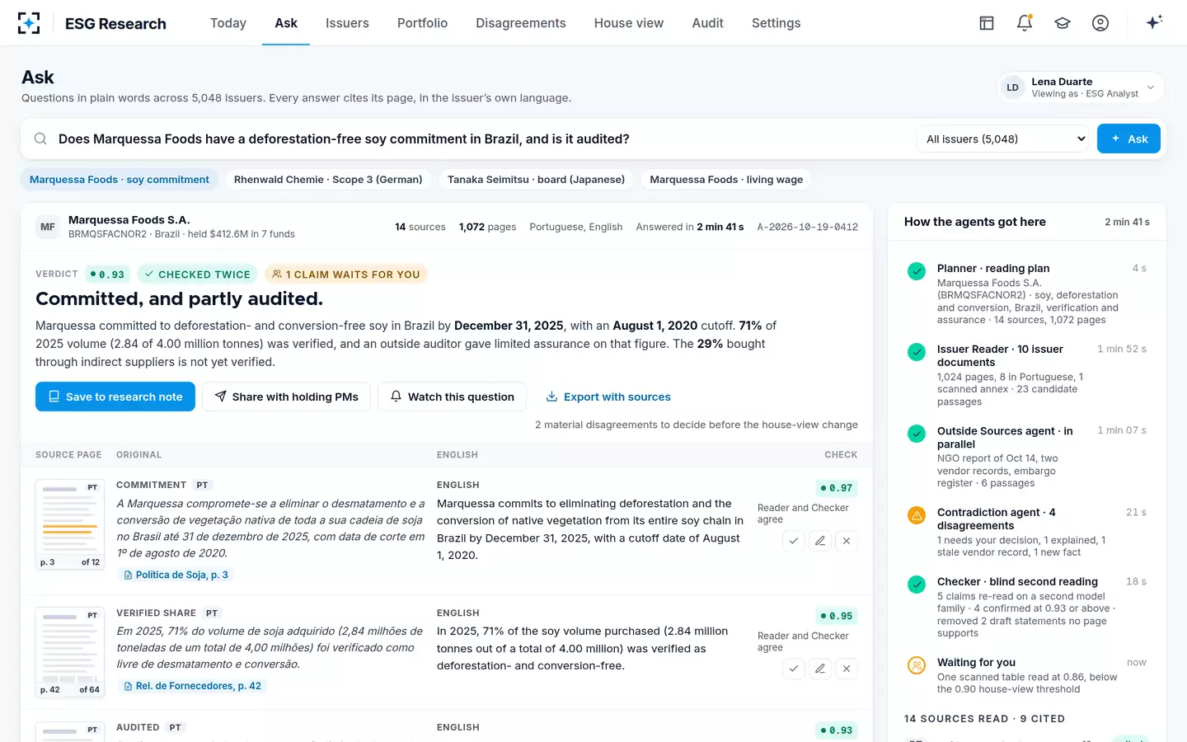Accept the commitment claim with checkmark

pyautogui.click(x=794, y=541)
